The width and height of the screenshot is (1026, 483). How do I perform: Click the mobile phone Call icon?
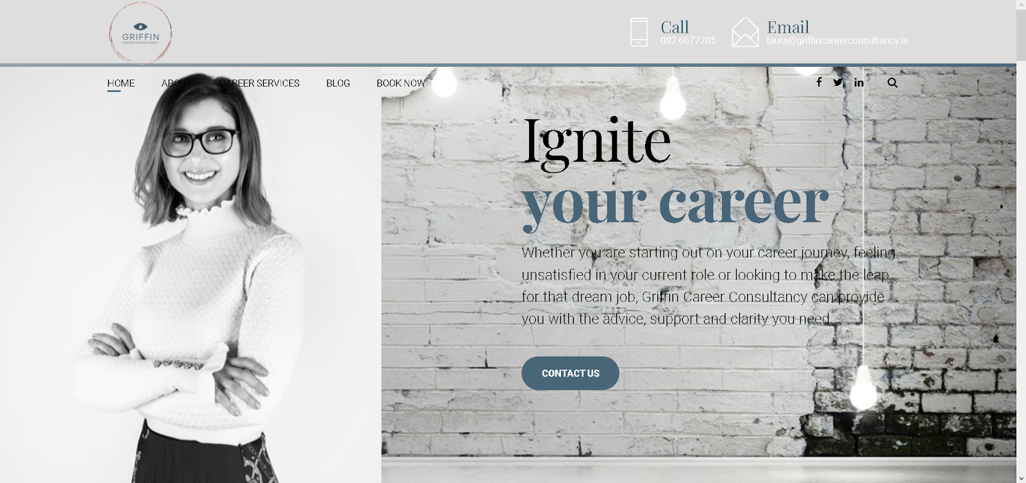(639, 32)
